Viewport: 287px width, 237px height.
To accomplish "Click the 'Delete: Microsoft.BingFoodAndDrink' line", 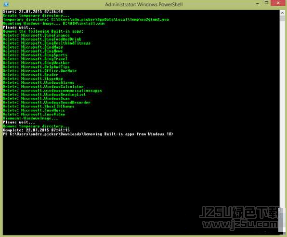I will tap(42, 39).
